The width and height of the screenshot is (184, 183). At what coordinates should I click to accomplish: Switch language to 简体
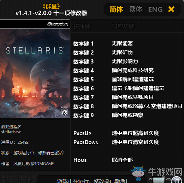pyautogui.click(x=116, y=9)
